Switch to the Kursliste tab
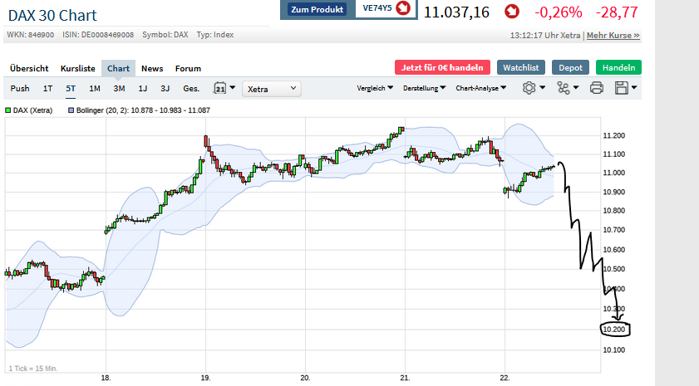 coord(78,68)
